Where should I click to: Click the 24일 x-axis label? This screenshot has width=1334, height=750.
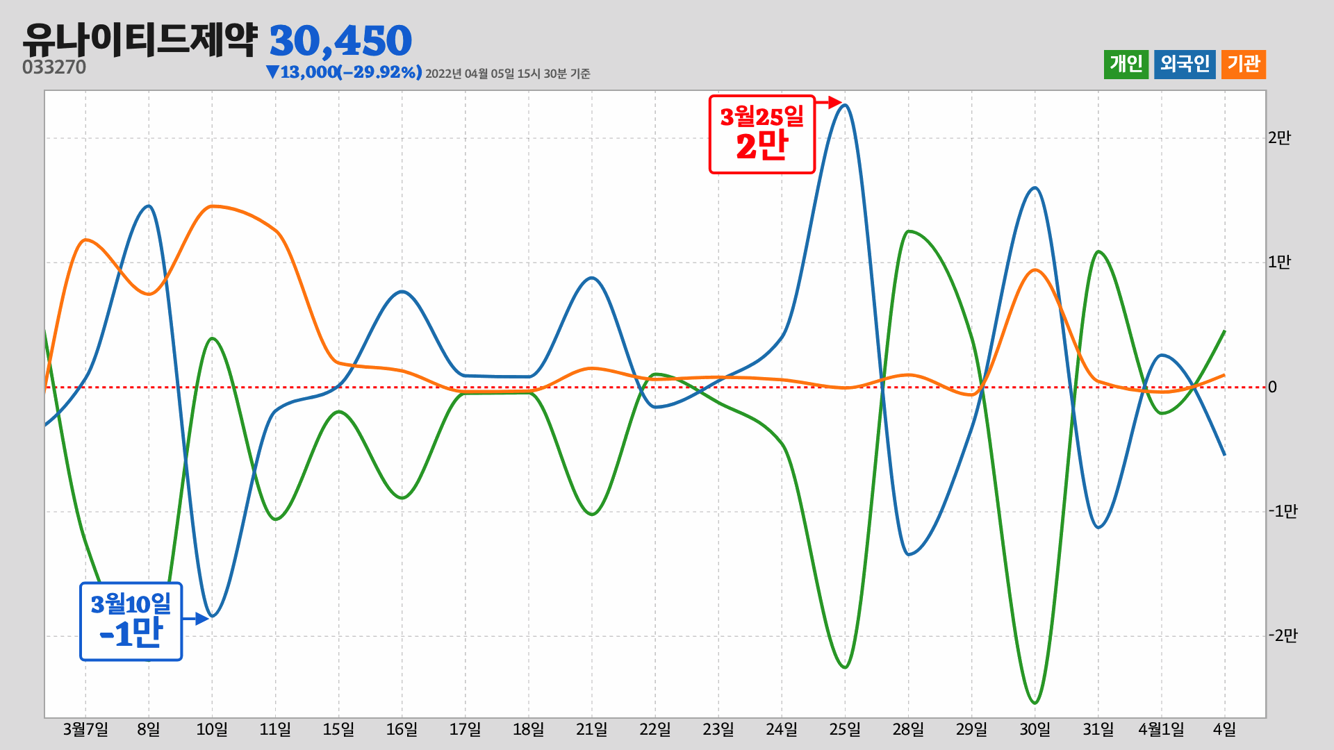pos(782,730)
